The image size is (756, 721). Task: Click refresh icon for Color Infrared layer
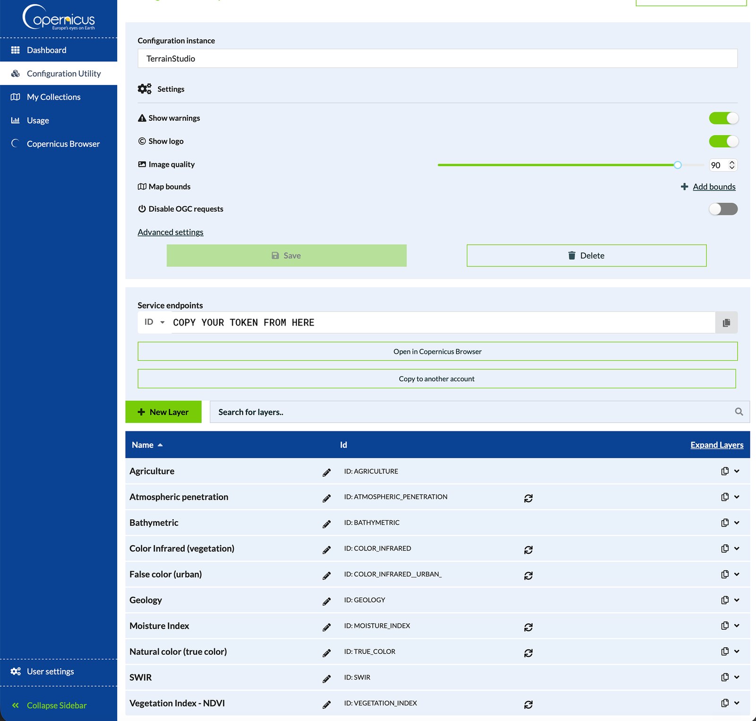(528, 549)
